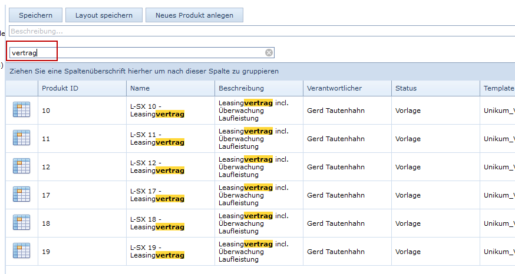Open table icon for product 17

point(21,195)
